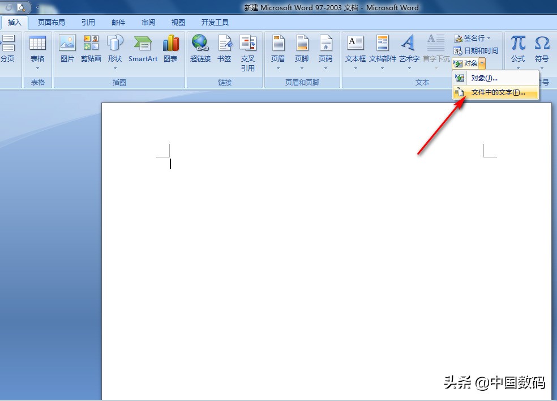Expand the arrow under 页眉
This screenshot has width=557, height=401.
click(278, 69)
